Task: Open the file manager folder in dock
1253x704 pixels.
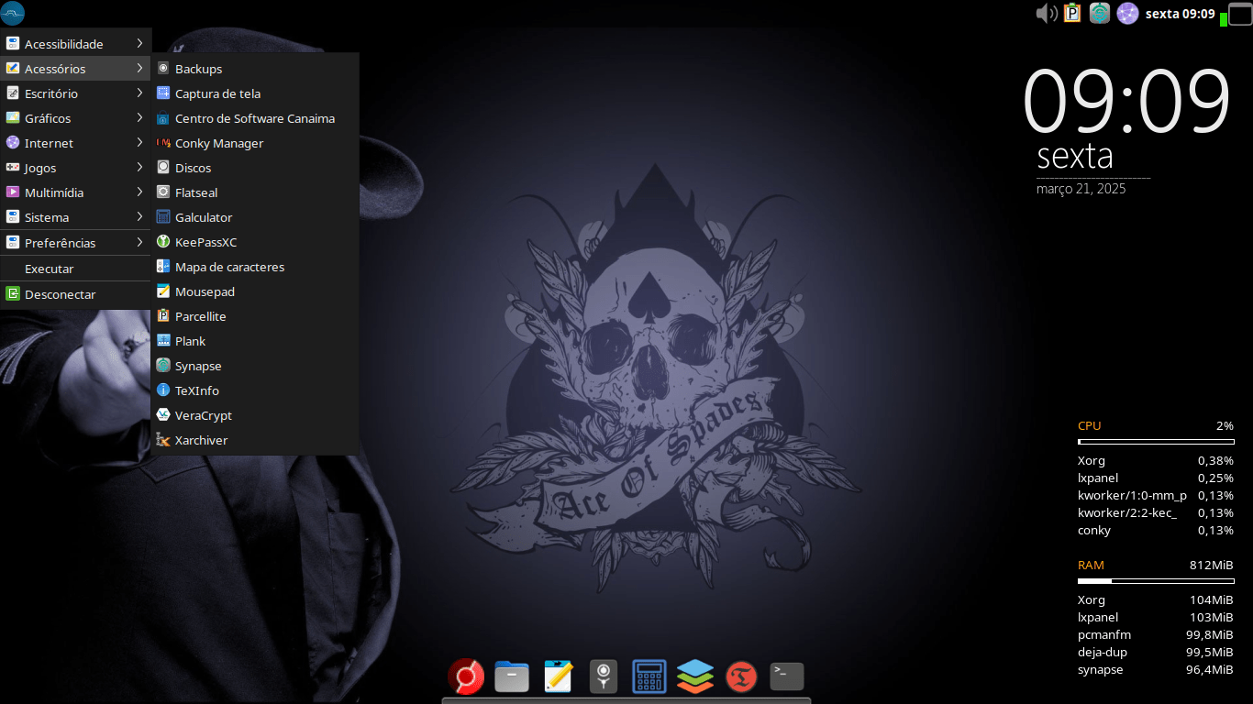Action: [x=512, y=677]
